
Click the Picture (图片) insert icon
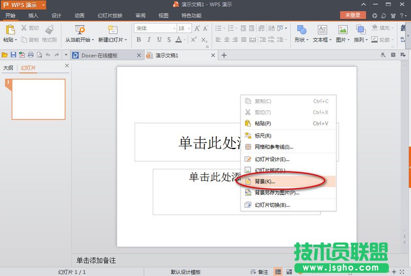[x=343, y=30]
